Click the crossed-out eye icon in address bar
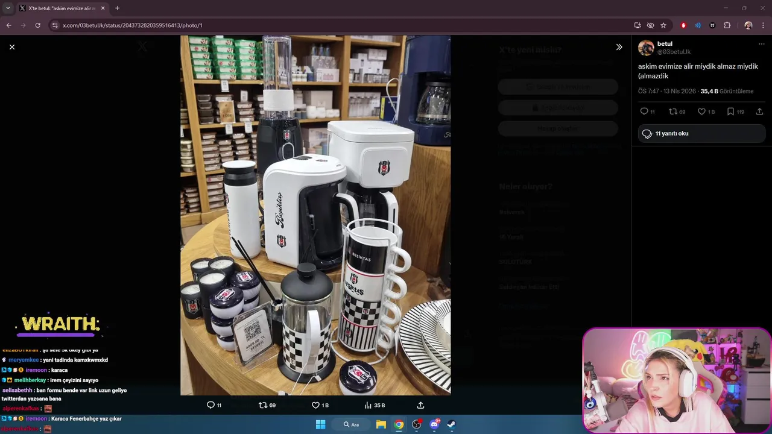Viewport: 772px width, 434px height. [x=650, y=25]
